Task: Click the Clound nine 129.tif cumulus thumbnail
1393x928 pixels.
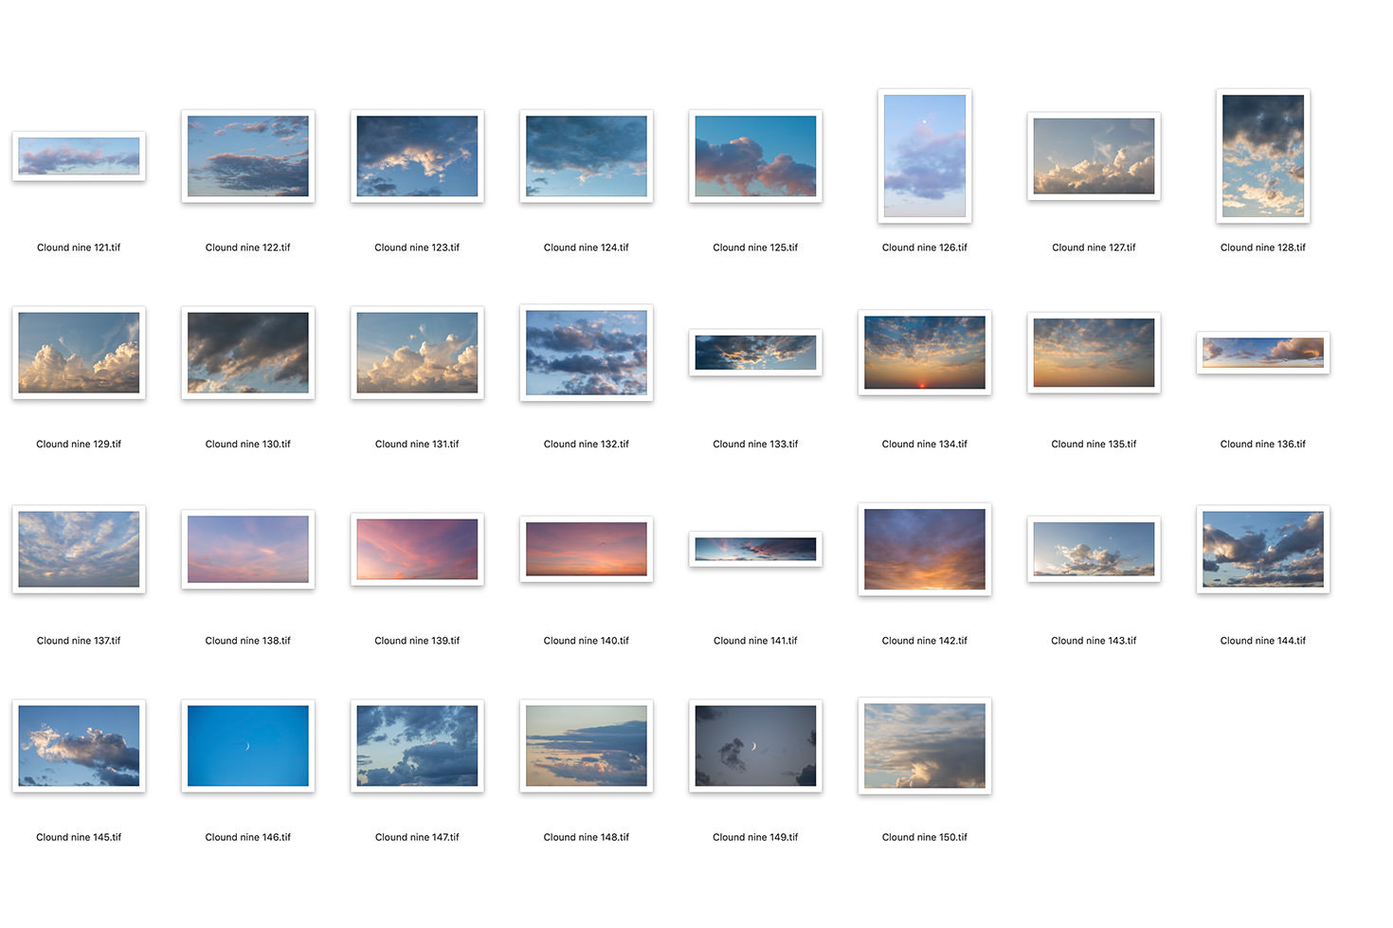Action: click(79, 353)
